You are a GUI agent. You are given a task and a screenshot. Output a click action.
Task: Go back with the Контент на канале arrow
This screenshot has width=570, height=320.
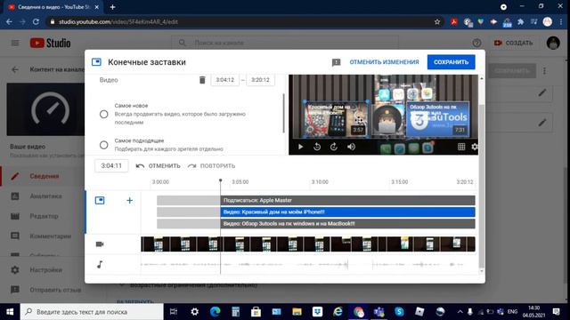click(15, 69)
